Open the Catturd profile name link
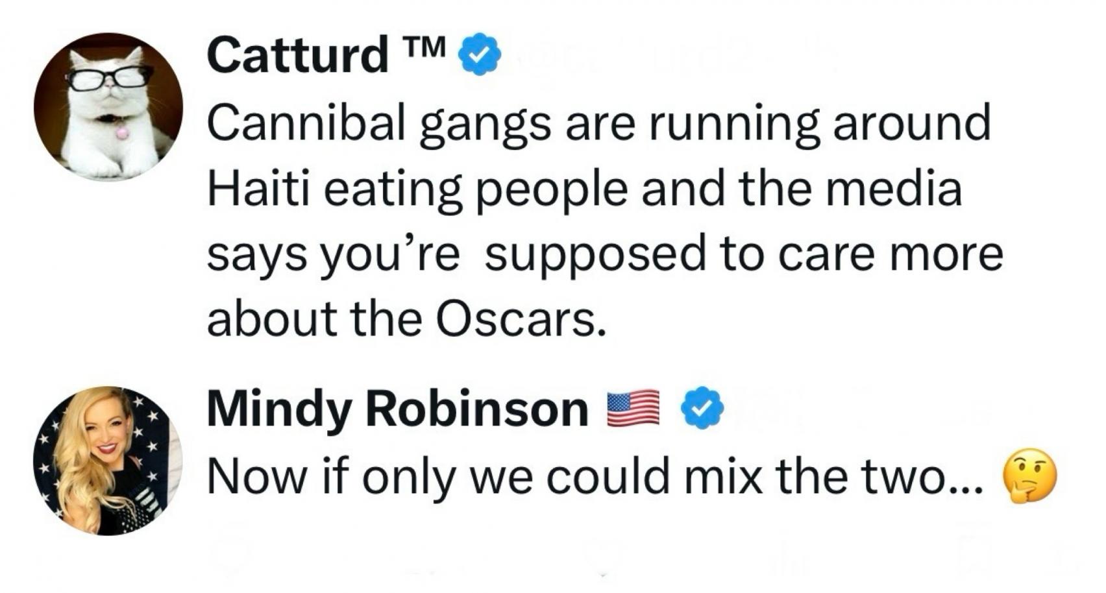Screen dimensions: 1106x593 pos(297,54)
